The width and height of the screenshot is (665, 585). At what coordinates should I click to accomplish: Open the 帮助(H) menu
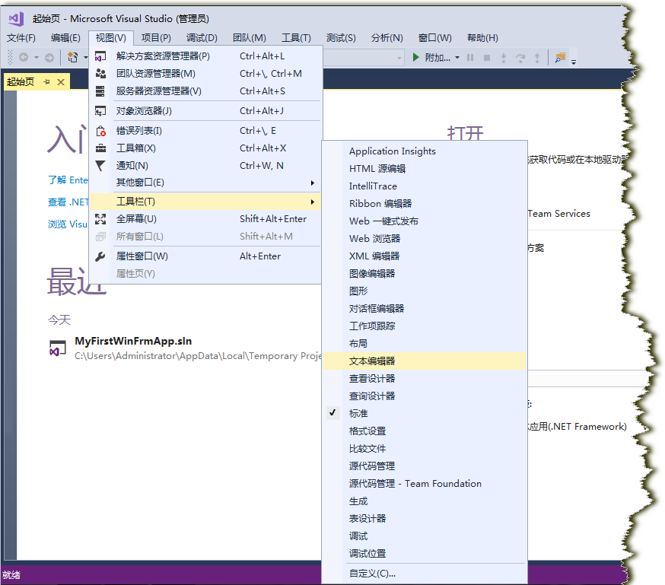[482, 38]
